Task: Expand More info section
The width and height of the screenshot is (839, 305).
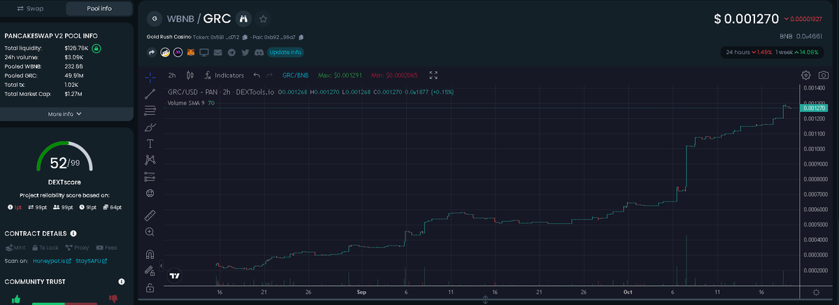Action: coord(64,114)
